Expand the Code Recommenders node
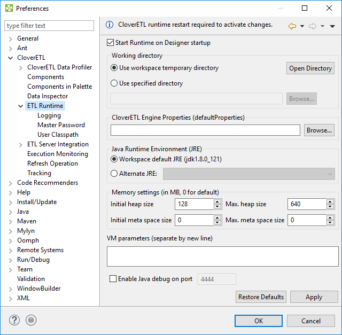342x335 pixels. coord(10,183)
